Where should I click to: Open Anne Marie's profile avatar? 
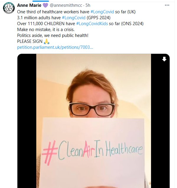9,8
